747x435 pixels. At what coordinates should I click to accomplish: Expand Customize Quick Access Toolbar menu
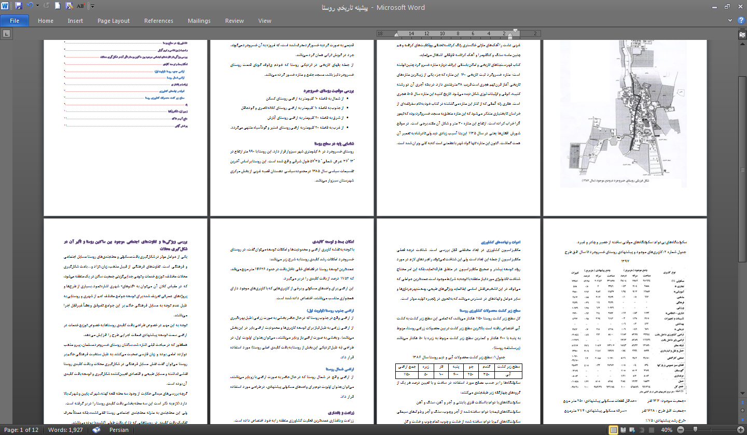[x=92, y=6]
